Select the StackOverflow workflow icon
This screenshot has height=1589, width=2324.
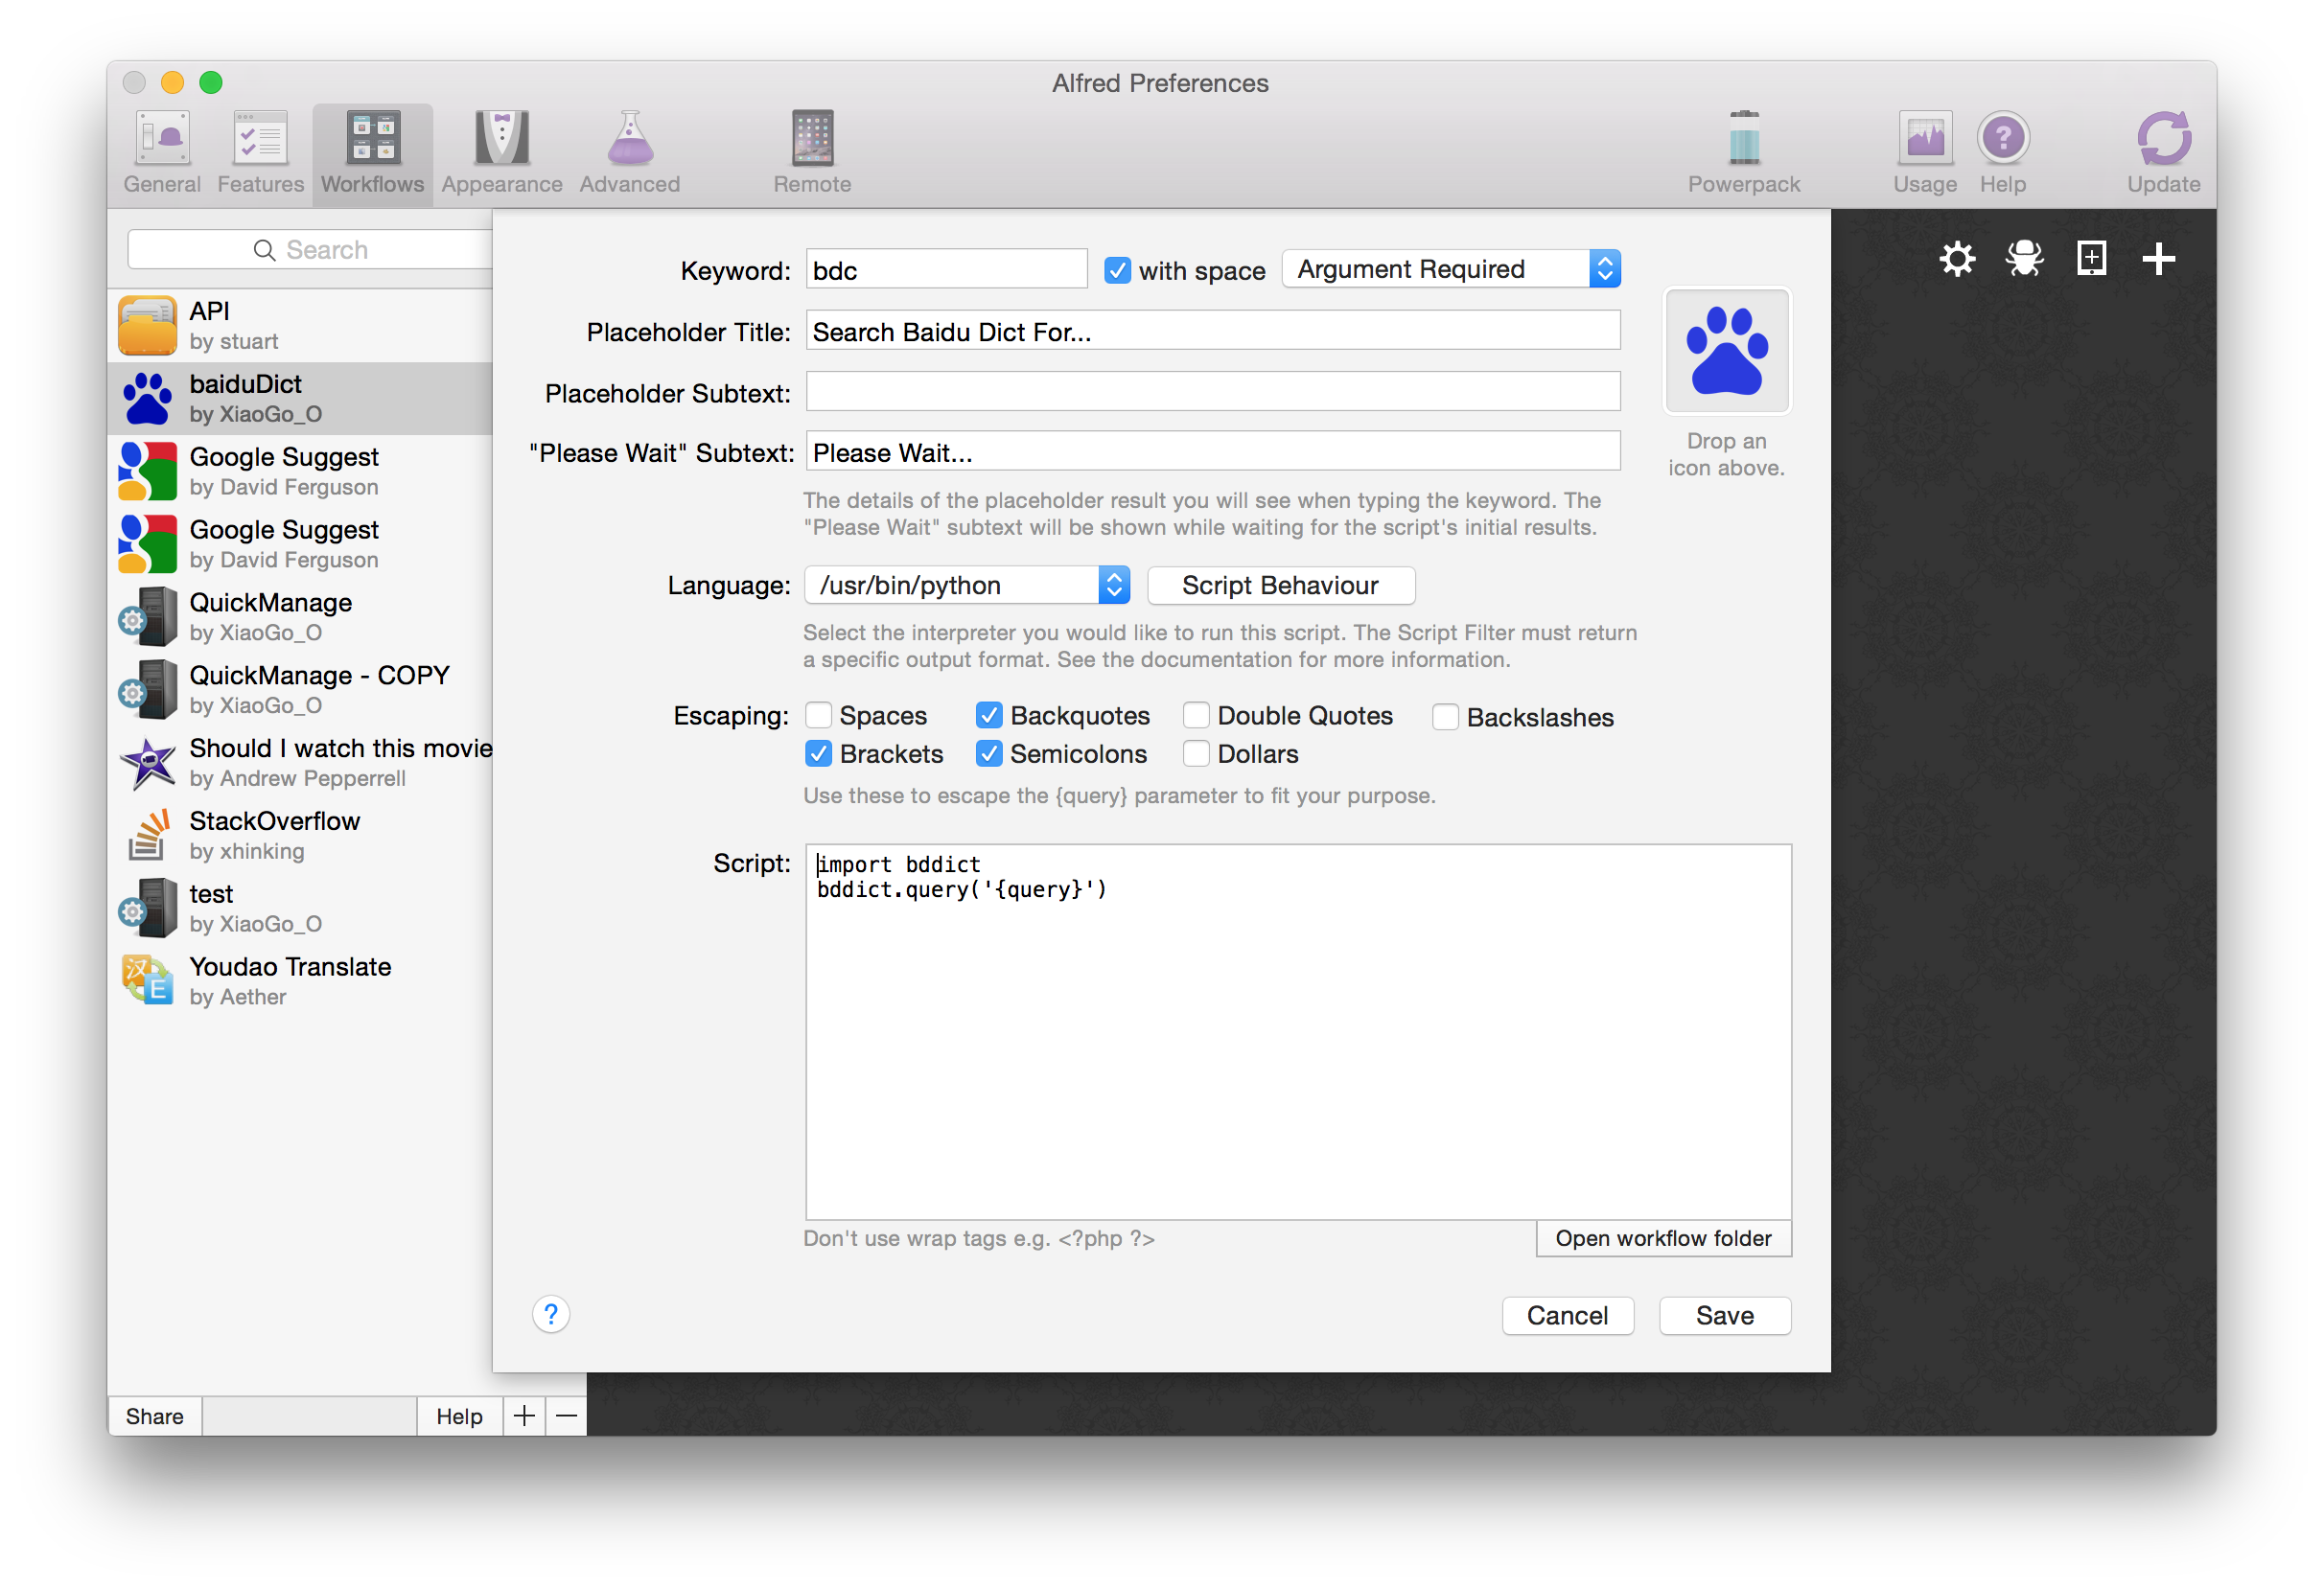click(147, 836)
